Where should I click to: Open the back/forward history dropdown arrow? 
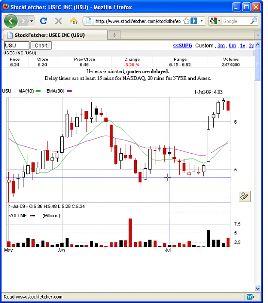click(32, 21)
